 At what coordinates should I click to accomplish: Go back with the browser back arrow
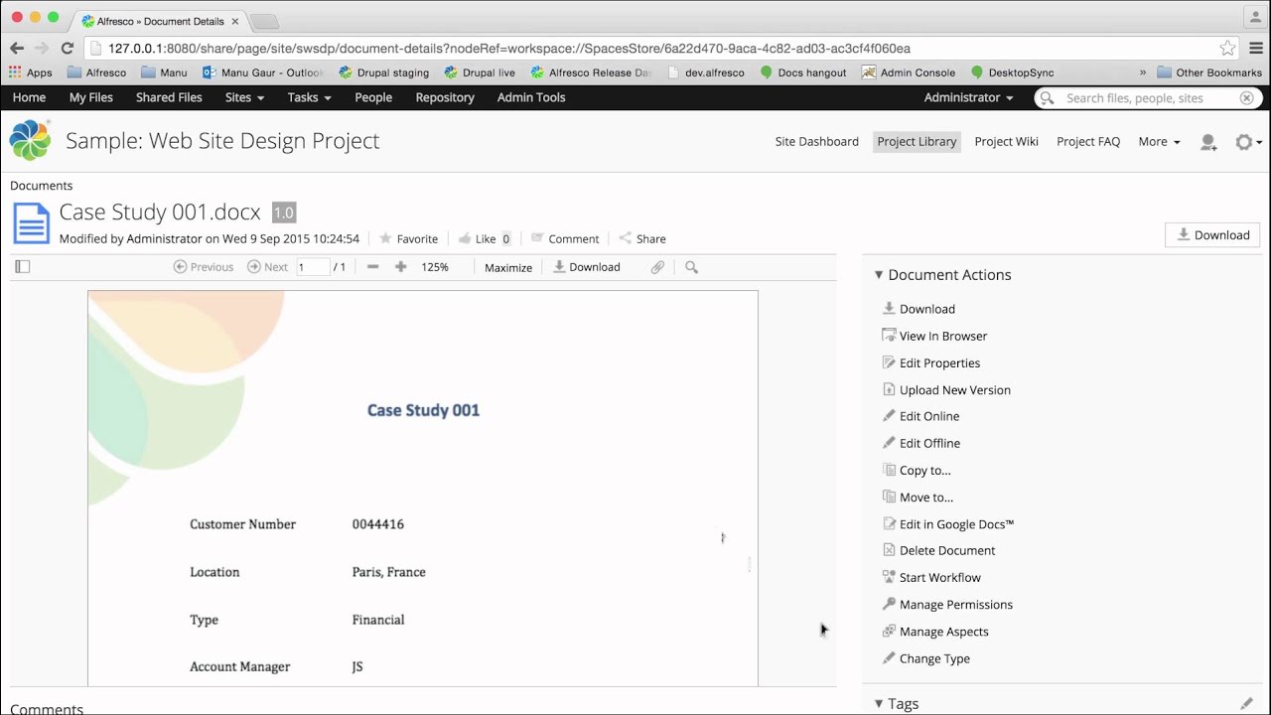(x=17, y=48)
